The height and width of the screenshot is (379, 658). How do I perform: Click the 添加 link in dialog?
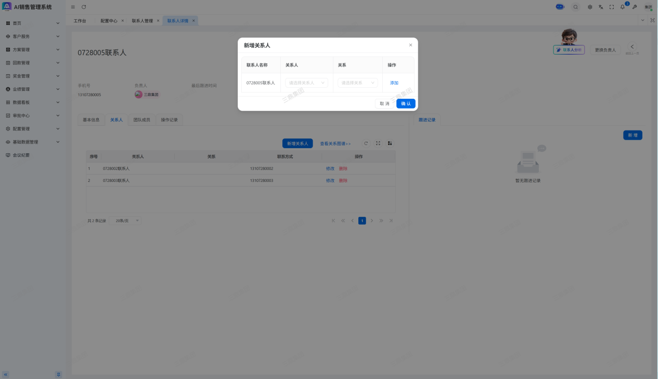394,83
